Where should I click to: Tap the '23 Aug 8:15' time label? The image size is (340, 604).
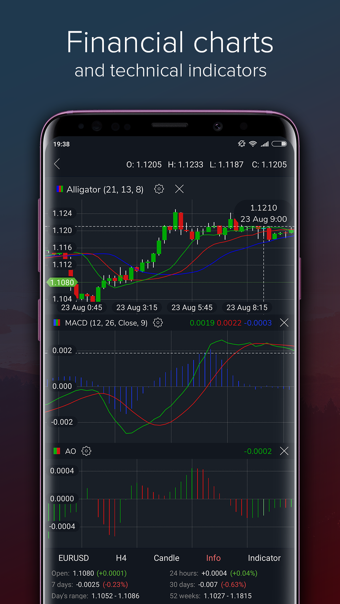click(x=247, y=307)
